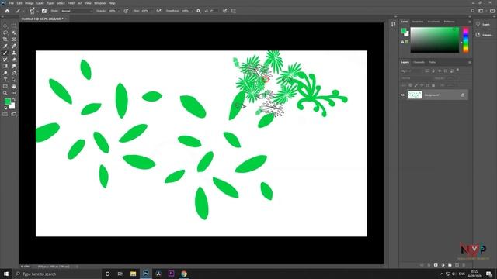This screenshot has width=497, height=279.
Task: Select the Spot Healing Brush tool
Action: [14, 46]
